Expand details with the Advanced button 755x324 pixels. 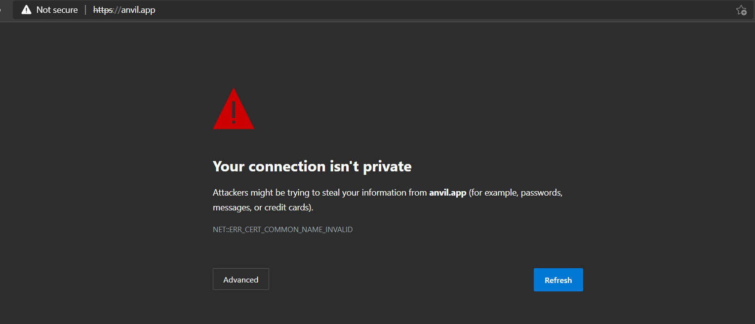241,280
